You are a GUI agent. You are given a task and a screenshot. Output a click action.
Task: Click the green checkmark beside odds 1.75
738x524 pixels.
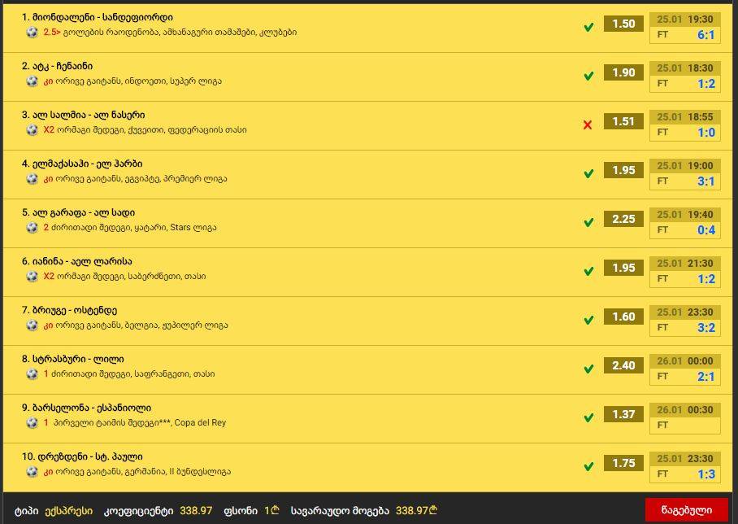[x=588, y=466]
